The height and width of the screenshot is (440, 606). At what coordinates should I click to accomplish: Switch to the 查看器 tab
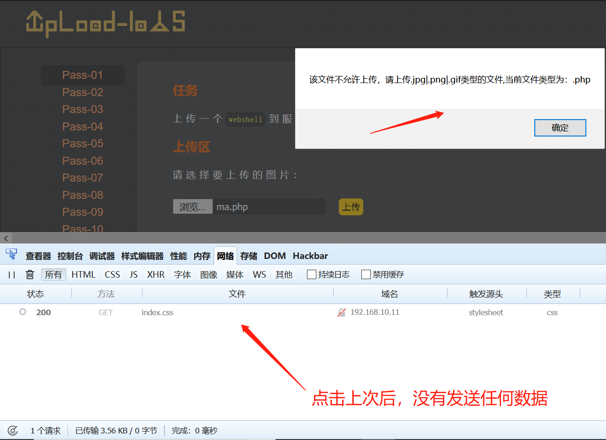38,256
